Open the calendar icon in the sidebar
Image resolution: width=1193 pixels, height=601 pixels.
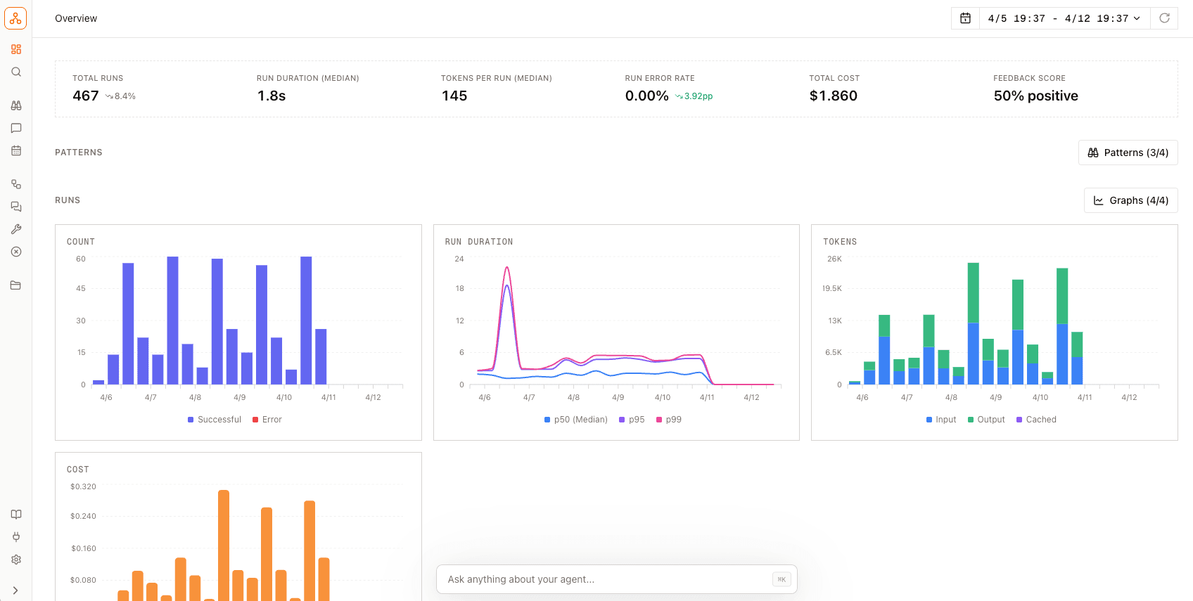coord(16,150)
